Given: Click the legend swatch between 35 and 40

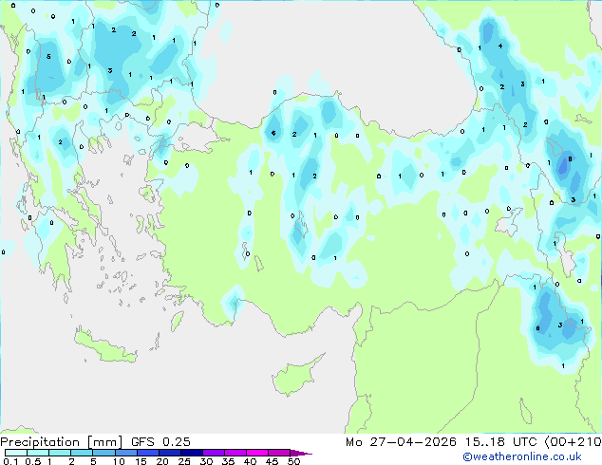Looking at the screenshot, I should pos(235,453).
